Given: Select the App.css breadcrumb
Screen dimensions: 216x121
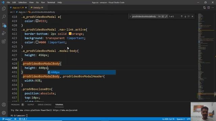Looking at the screenshot, I should point(22,12).
